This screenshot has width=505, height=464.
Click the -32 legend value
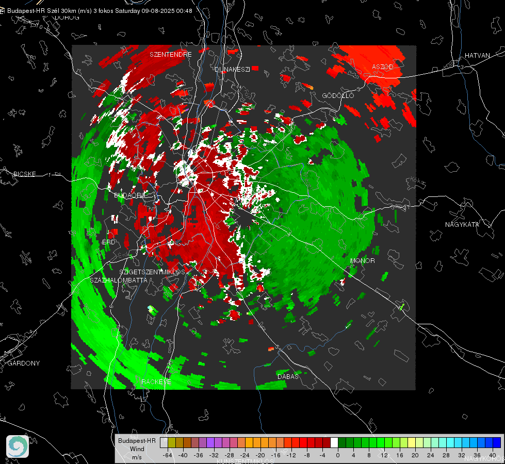tap(214, 455)
